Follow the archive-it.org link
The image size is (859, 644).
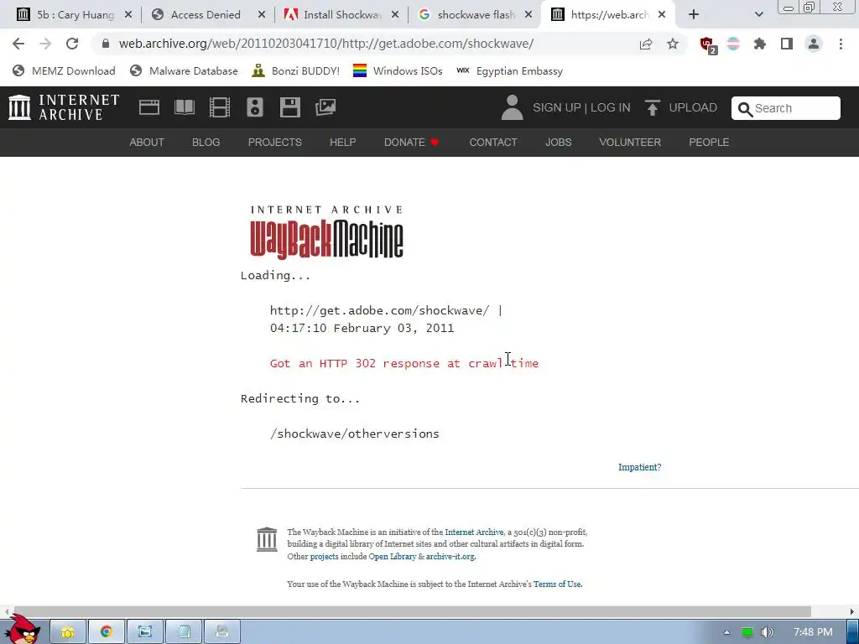[x=450, y=557]
